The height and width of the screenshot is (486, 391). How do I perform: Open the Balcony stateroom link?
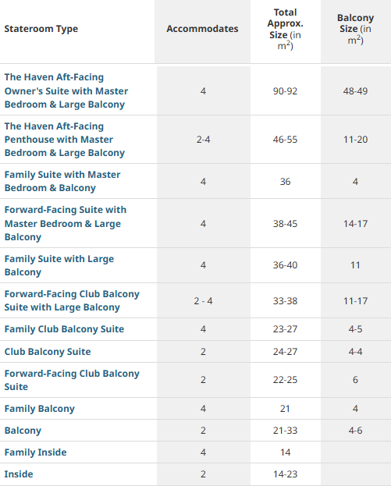click(23, 431)
